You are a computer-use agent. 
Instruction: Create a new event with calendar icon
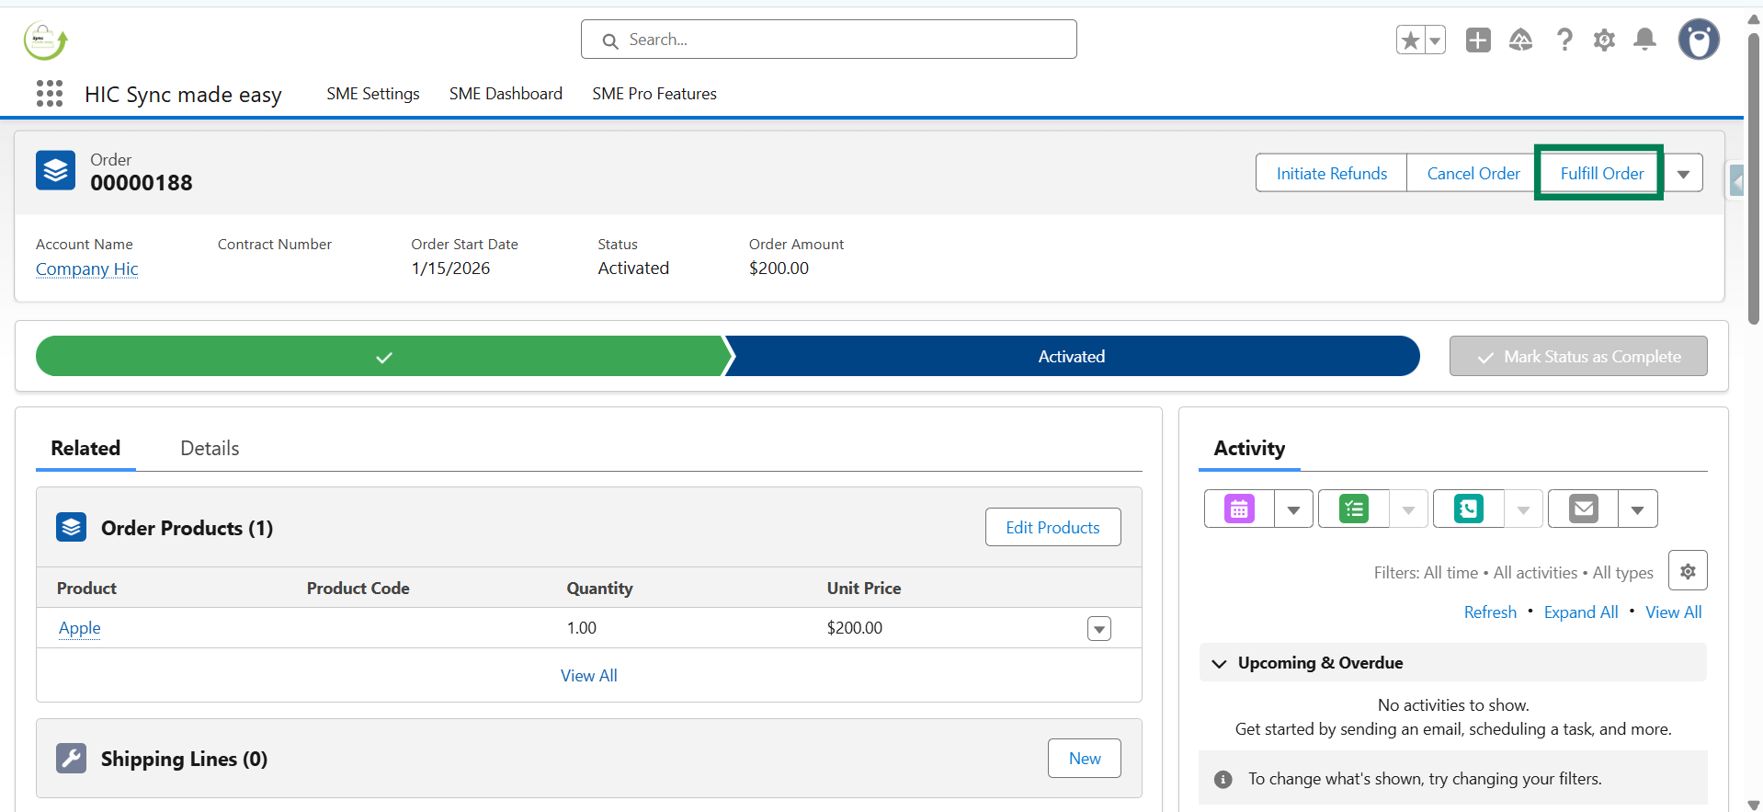pyautogui.click(x=1239, y=509)
